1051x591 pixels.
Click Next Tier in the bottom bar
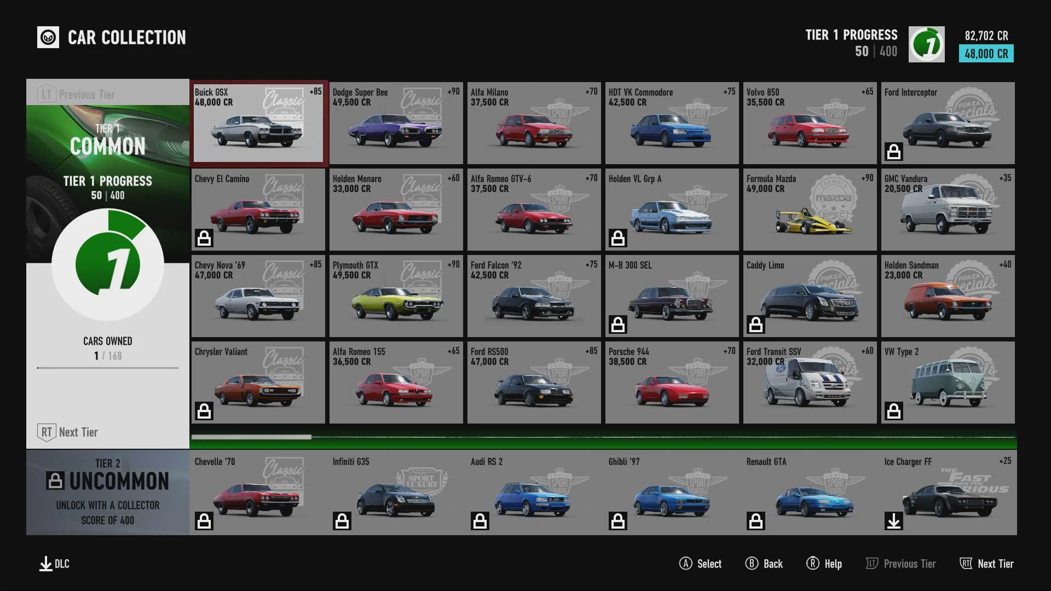pos(996,564)
